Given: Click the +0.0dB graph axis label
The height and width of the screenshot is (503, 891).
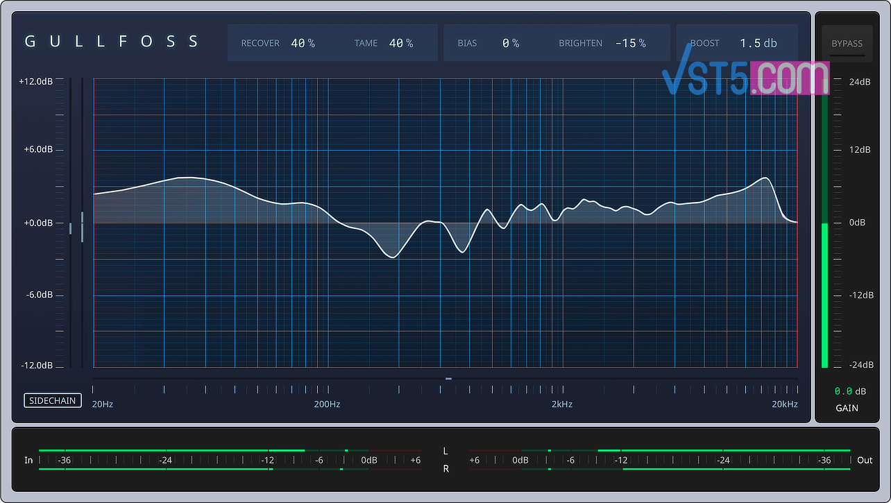Looking at the screenshot, I should click(39, 223).
